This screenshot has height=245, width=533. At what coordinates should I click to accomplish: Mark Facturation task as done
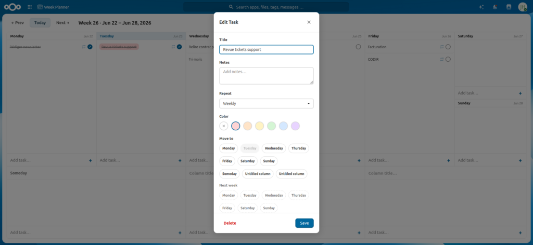tap(448, 47)
